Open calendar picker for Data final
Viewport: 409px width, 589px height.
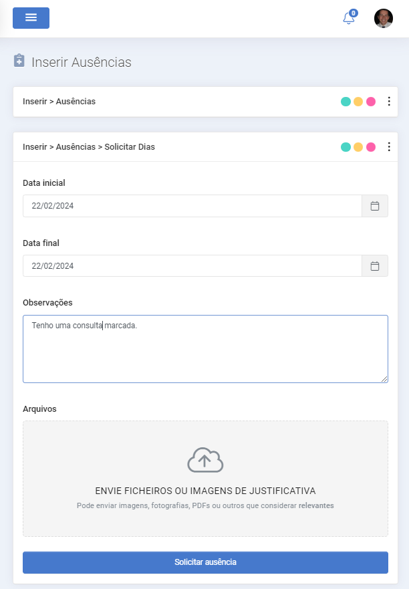[375, 266]
